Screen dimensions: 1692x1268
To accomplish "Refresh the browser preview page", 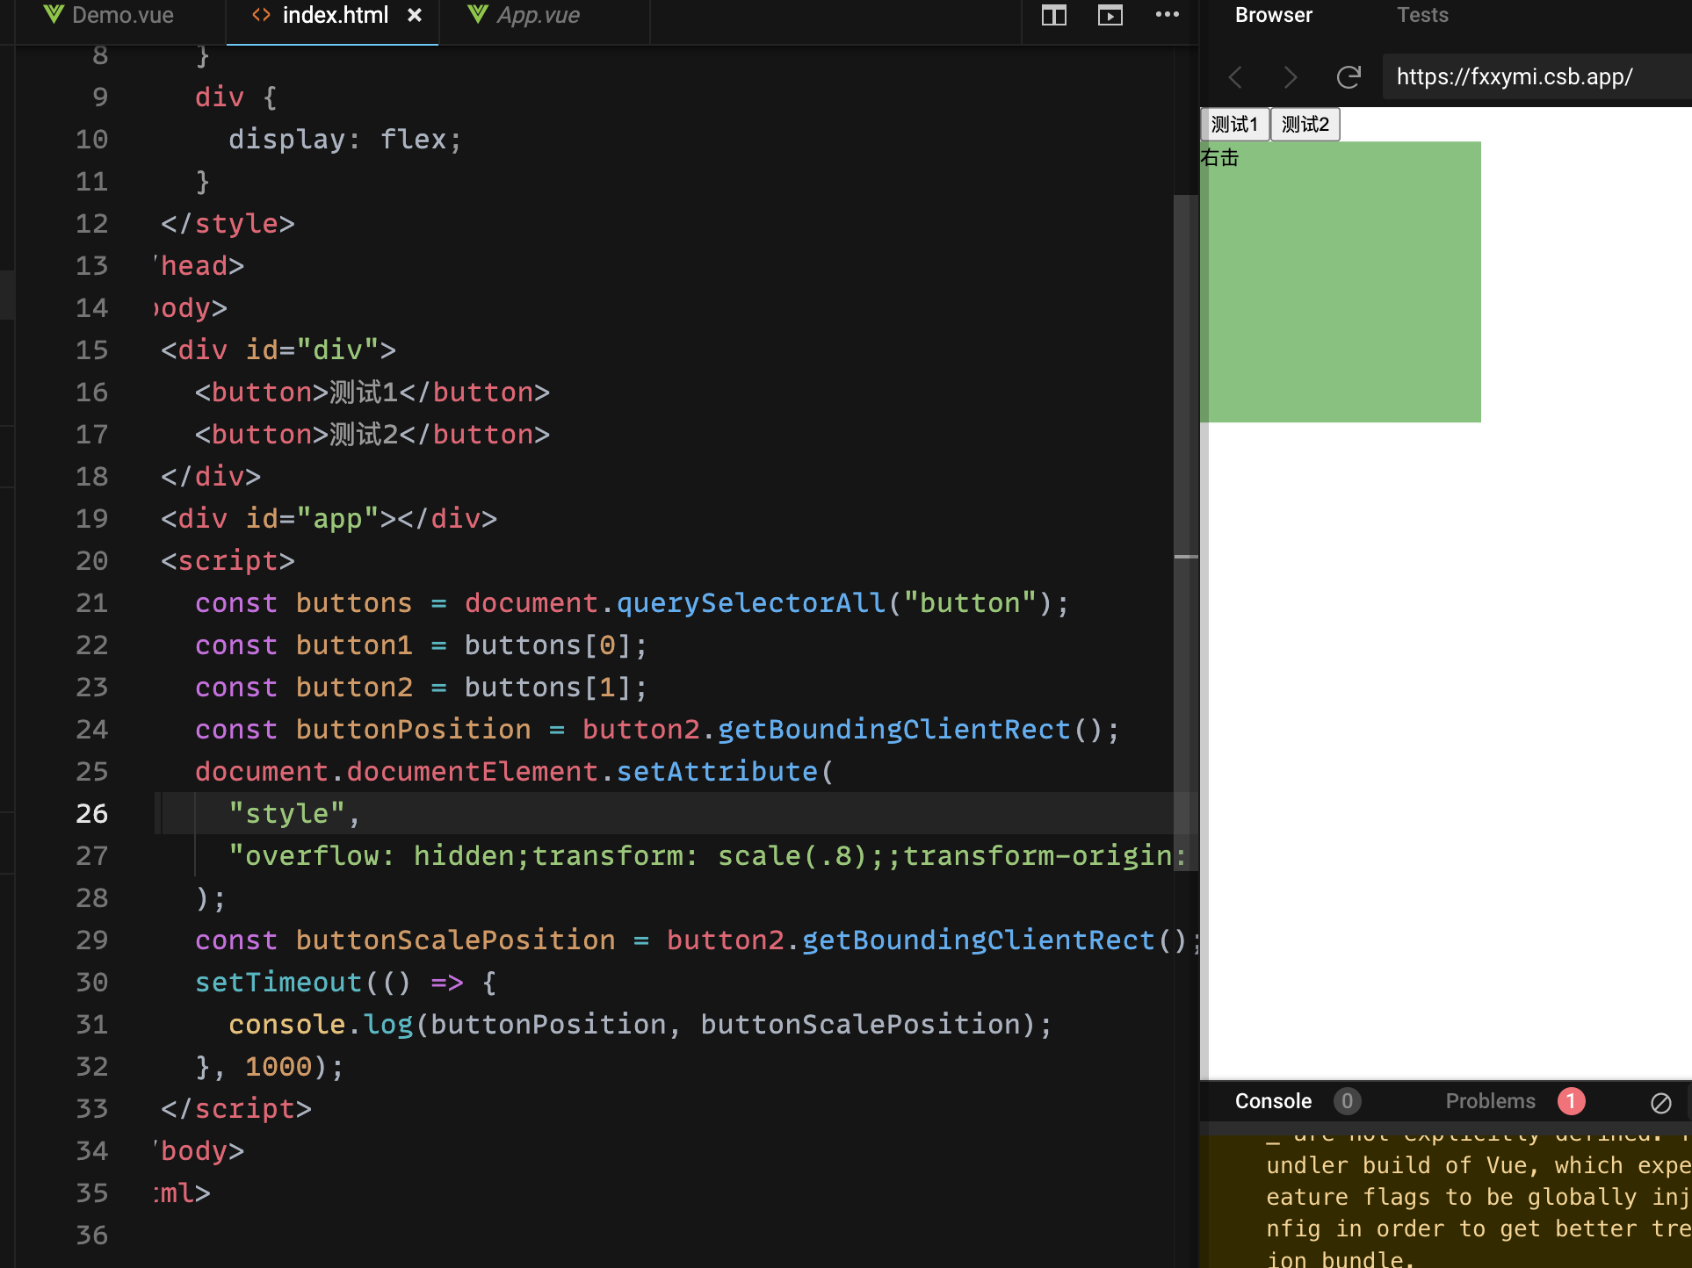I will click(1349, 77).
